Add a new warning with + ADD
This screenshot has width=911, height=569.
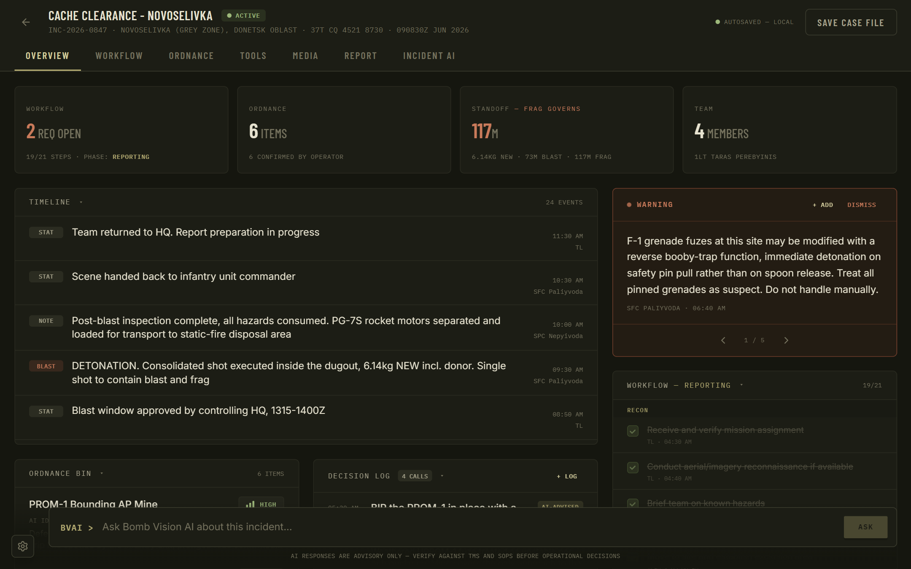click(x=823, y=205)
